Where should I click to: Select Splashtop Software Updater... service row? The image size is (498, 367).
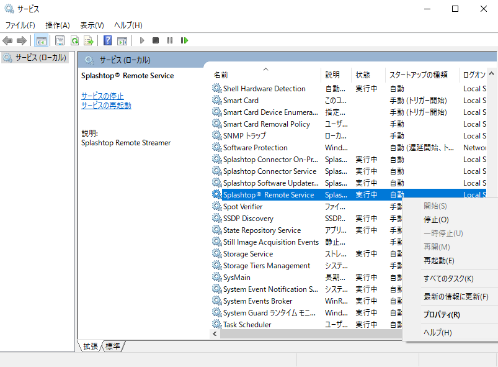click(x=349, y=183)
